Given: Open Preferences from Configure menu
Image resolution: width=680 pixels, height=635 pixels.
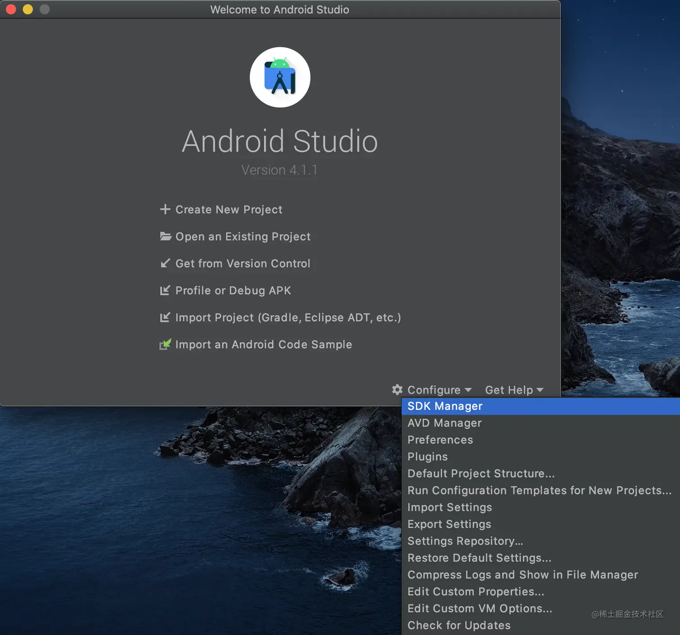Looking at the screenshot, I should point(440,440).
